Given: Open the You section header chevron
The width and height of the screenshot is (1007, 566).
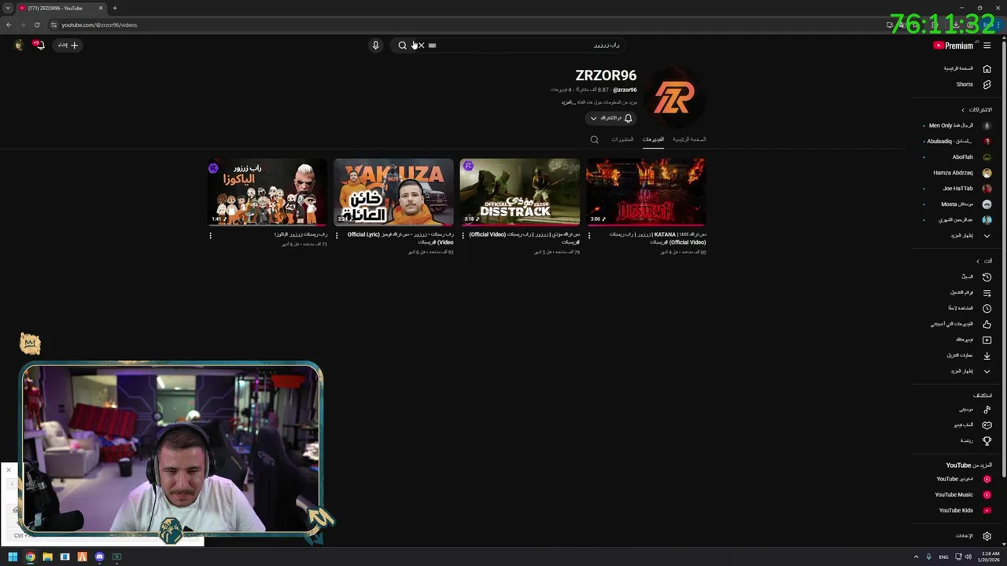Looking at the screenshot, I should 978,261.
